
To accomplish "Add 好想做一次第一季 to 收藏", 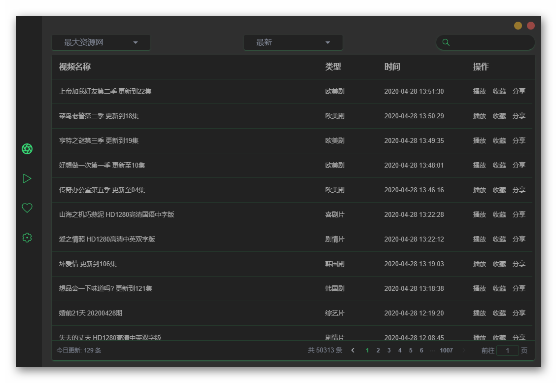I will (x=499, y=165).
